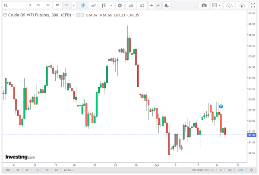The image size is (259, 175).
Task: Open chart settings gear in top toolbar
Action: point(120,6)
